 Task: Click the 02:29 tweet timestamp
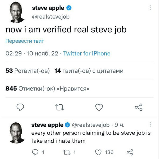coord(13,54)
